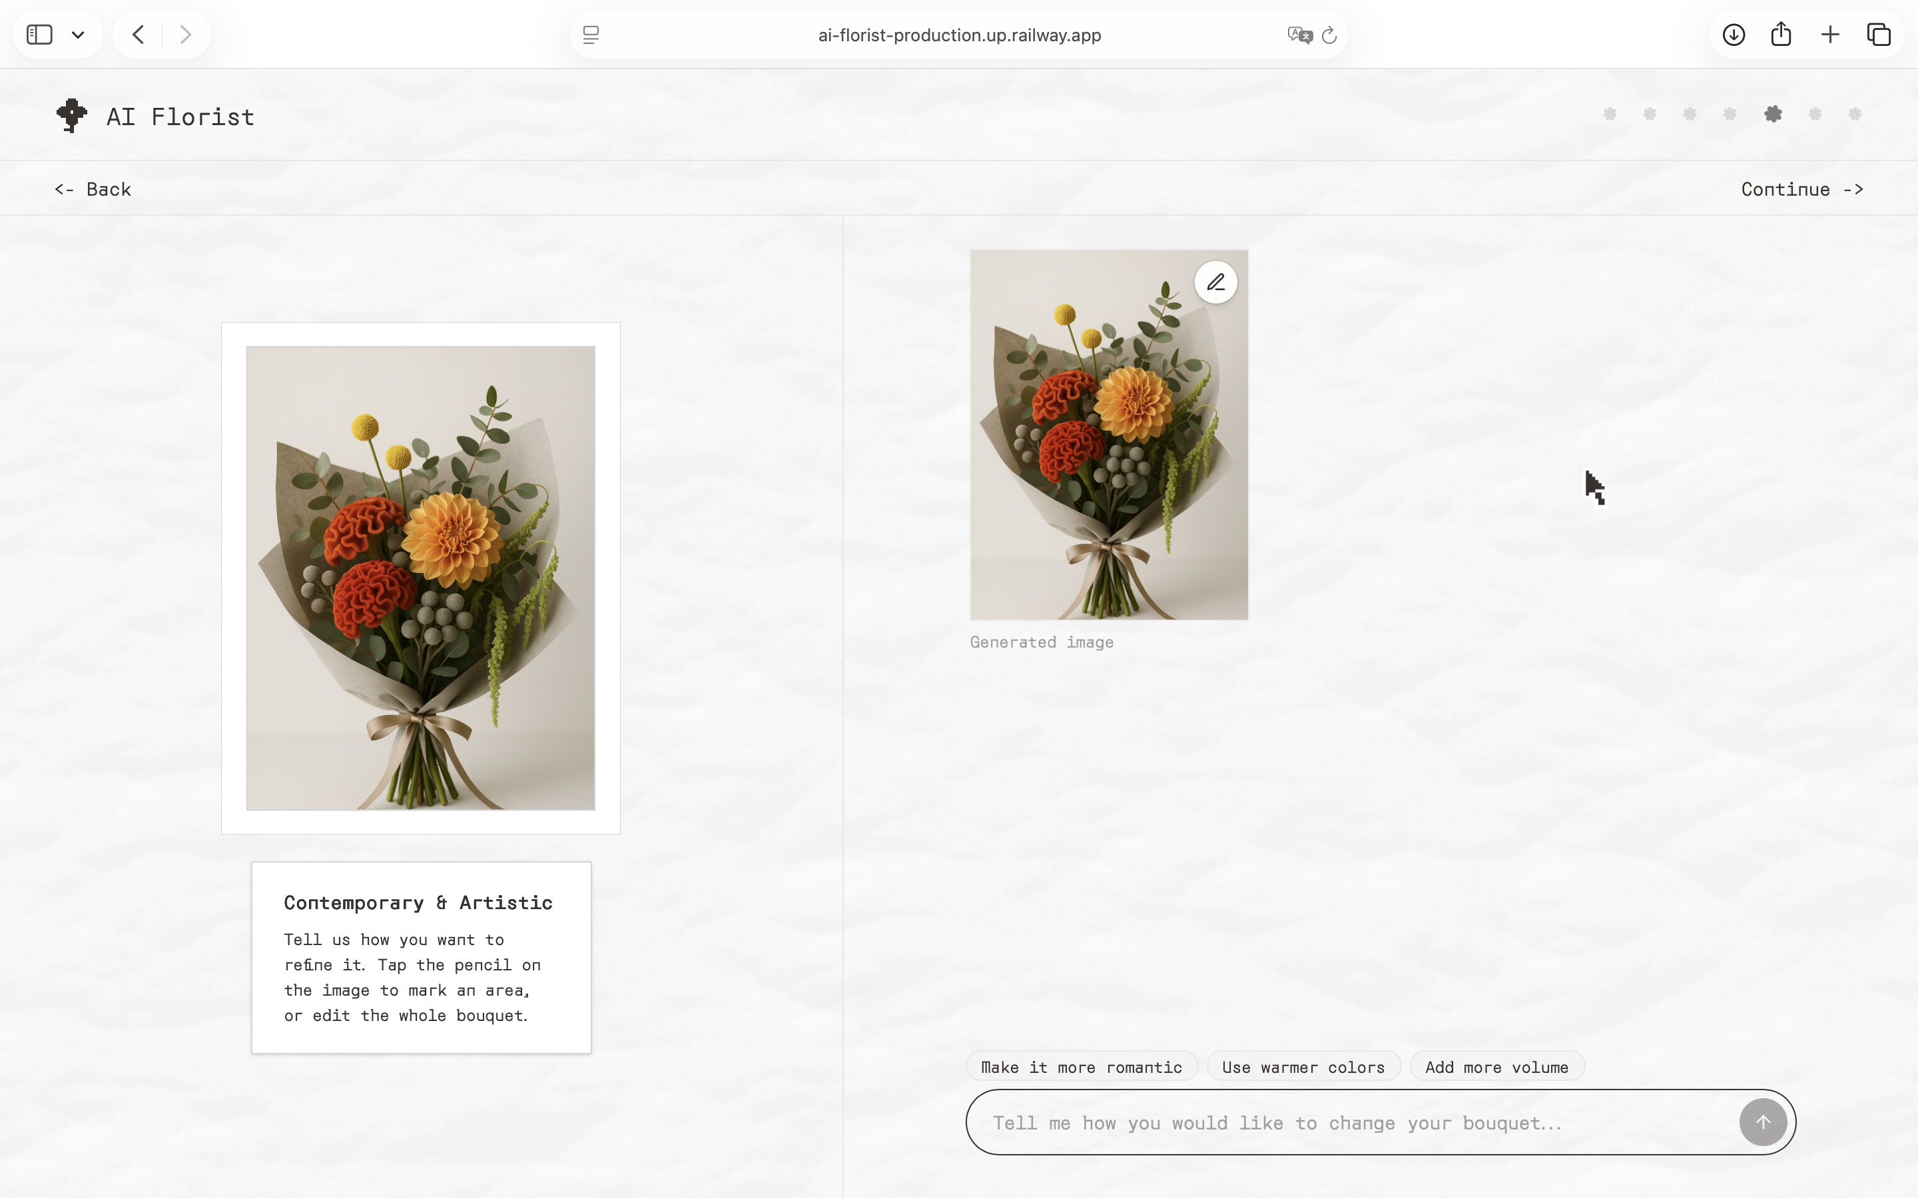Open the Share icon in the toolbar
The width and height of the screenshot is (1918, 1198).
coord(1781,34)
